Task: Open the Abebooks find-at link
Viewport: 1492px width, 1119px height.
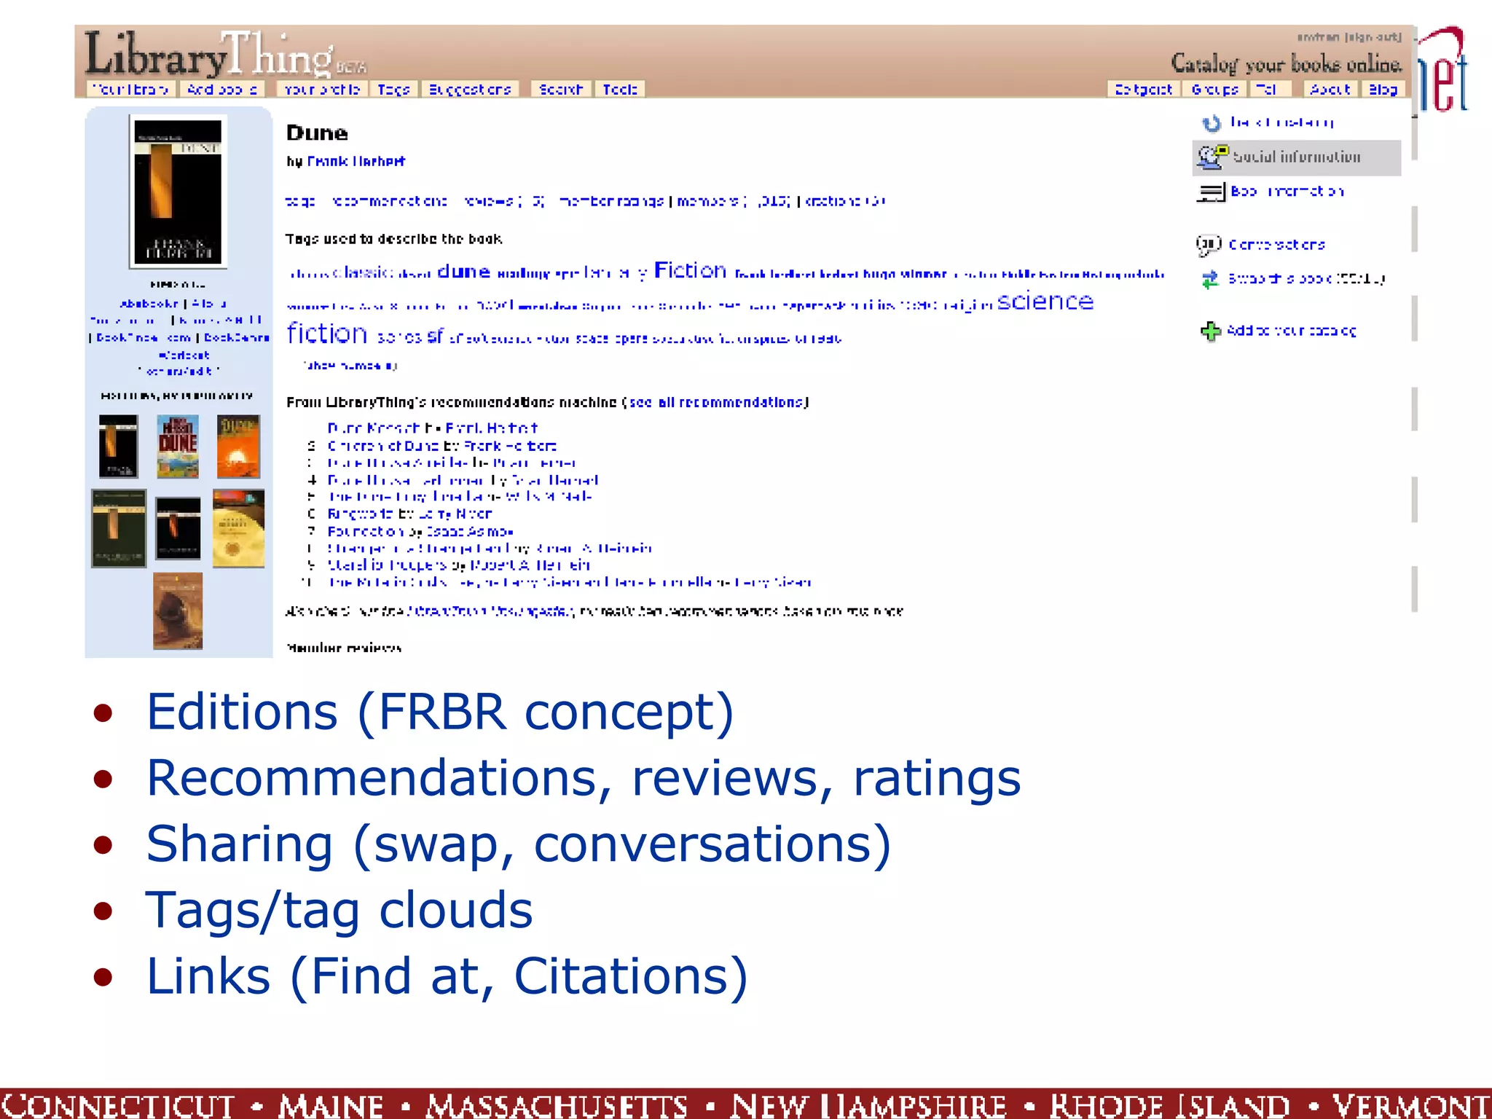Action: [149, 304]
